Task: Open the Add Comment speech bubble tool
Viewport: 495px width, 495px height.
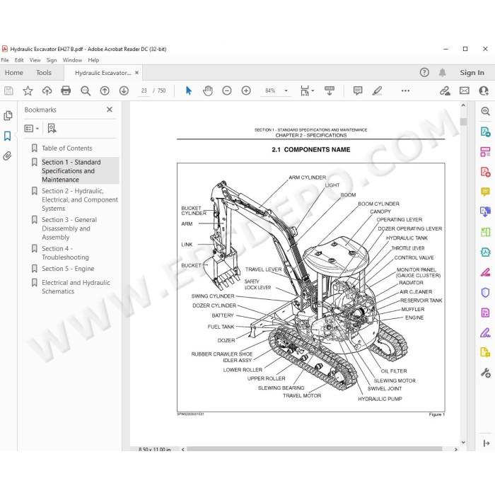Action: click(x=358, y=91)
